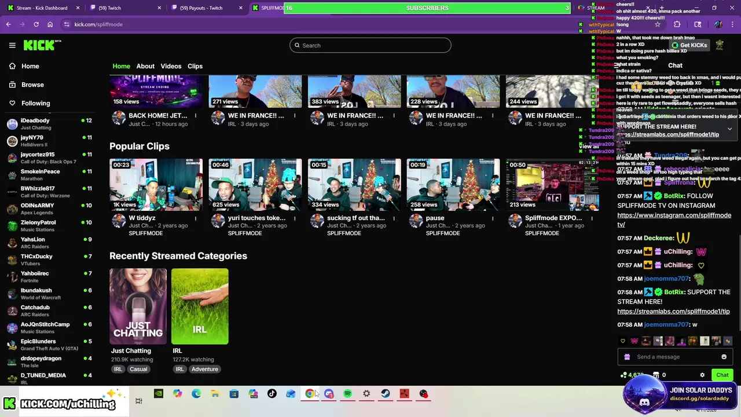Open streamlabs tip link in chat
Image resolution: width=741 pixels, height=417 pixels.
pyautogui.click(x=673, y=311)
